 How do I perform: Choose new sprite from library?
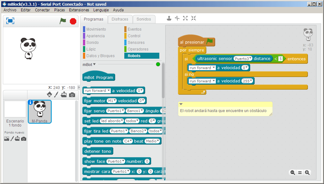point(50,94)
